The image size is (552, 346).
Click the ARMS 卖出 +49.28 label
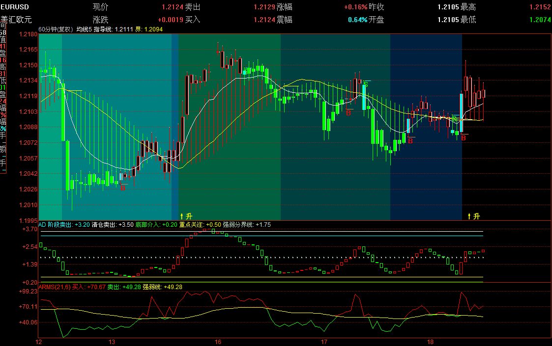pyautogui.click(x=124, y=287)
